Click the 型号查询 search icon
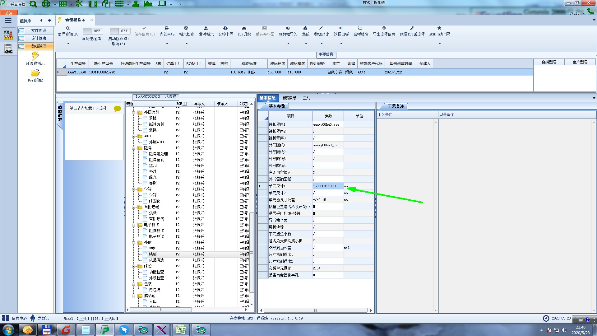Screen dimensions: 597x336 click(68, 28)
